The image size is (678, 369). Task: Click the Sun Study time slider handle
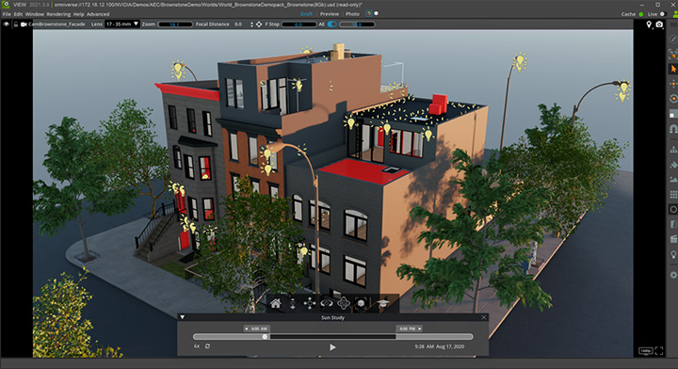[x=265, y=337]
